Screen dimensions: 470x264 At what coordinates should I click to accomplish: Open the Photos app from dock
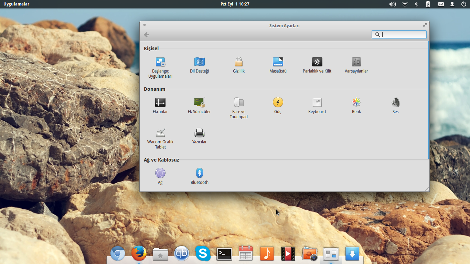310,254
